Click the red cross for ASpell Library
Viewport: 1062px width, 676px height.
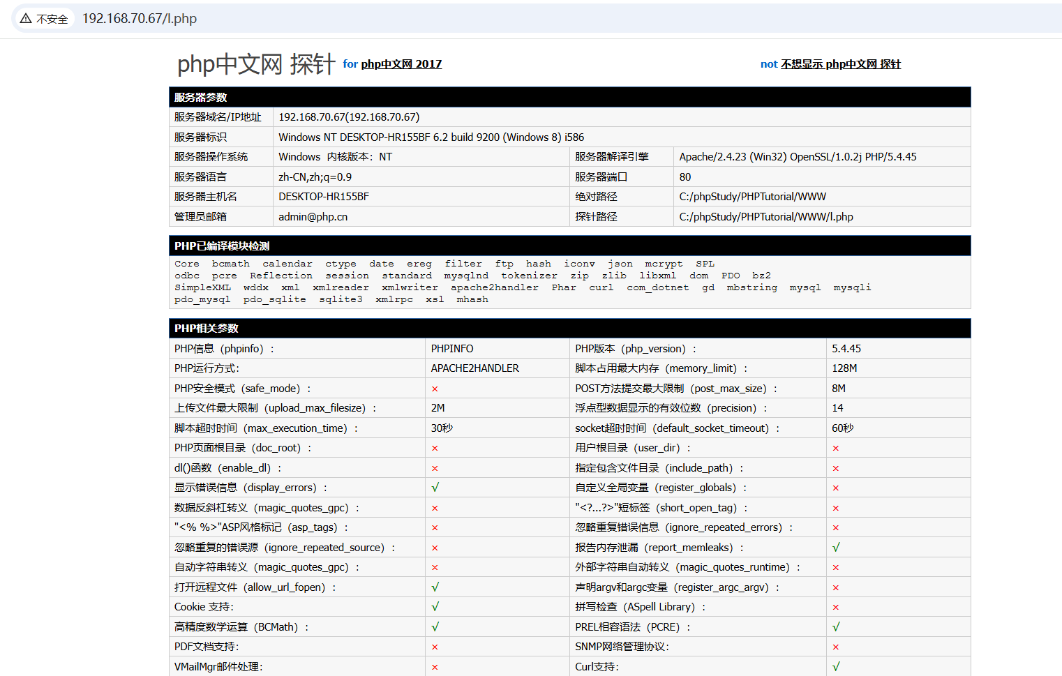click(836, 608)
